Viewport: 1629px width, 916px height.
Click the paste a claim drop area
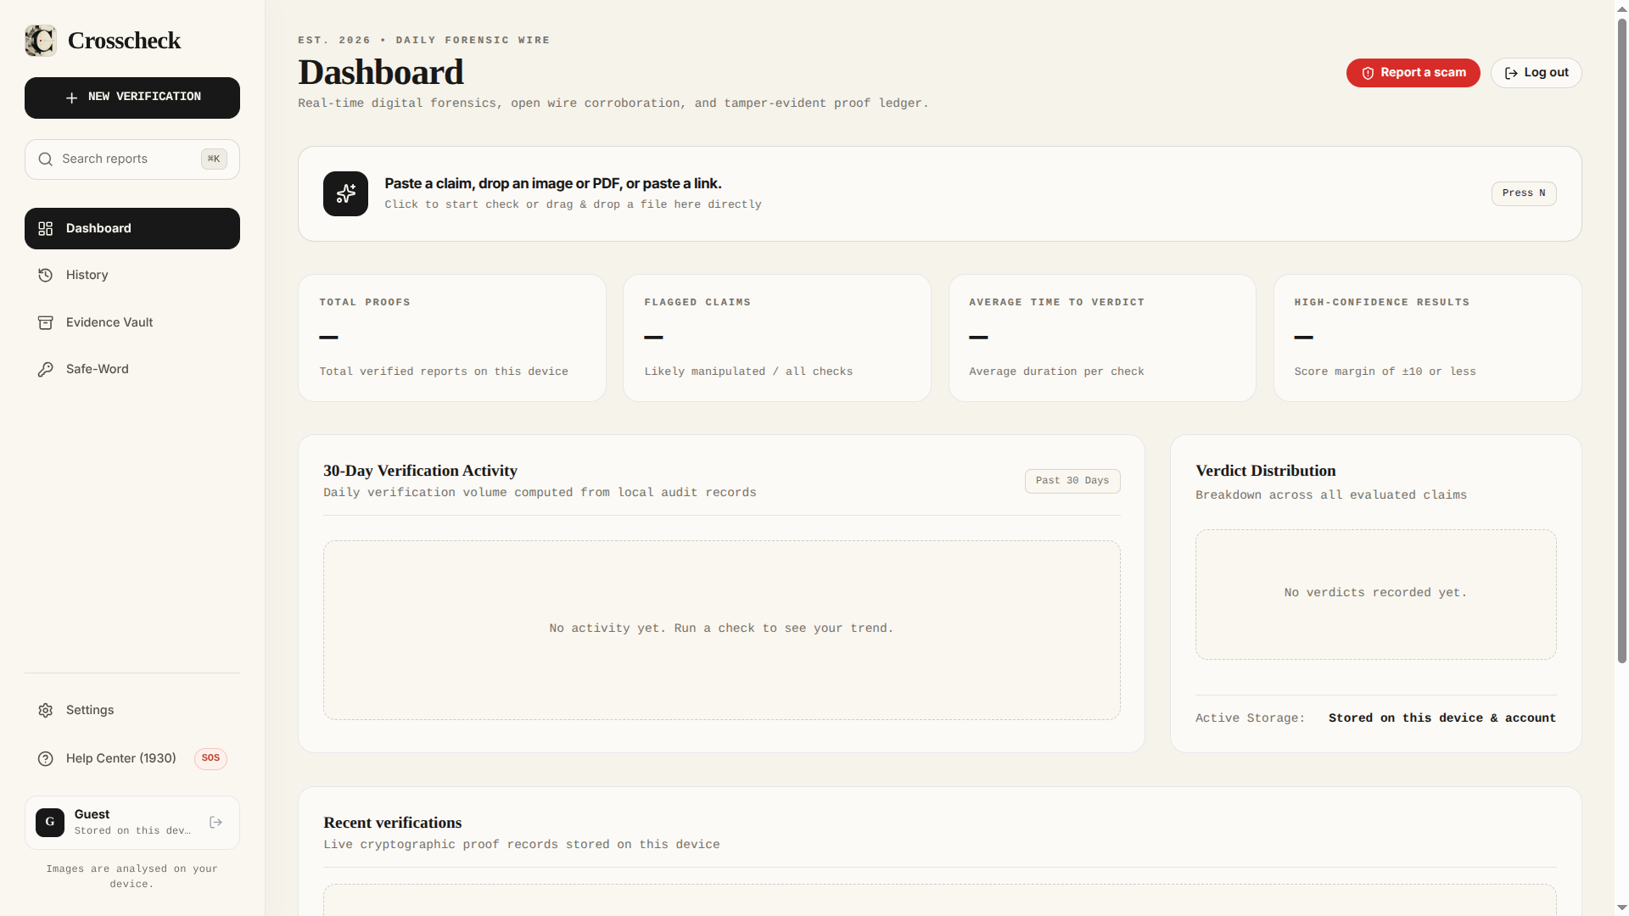(939, 194)
